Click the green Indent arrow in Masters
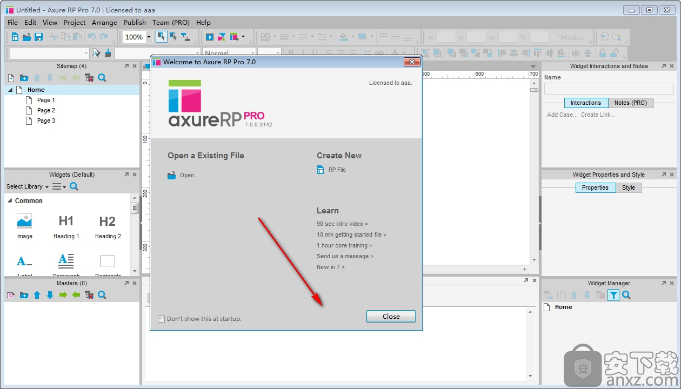 (63, 295)
